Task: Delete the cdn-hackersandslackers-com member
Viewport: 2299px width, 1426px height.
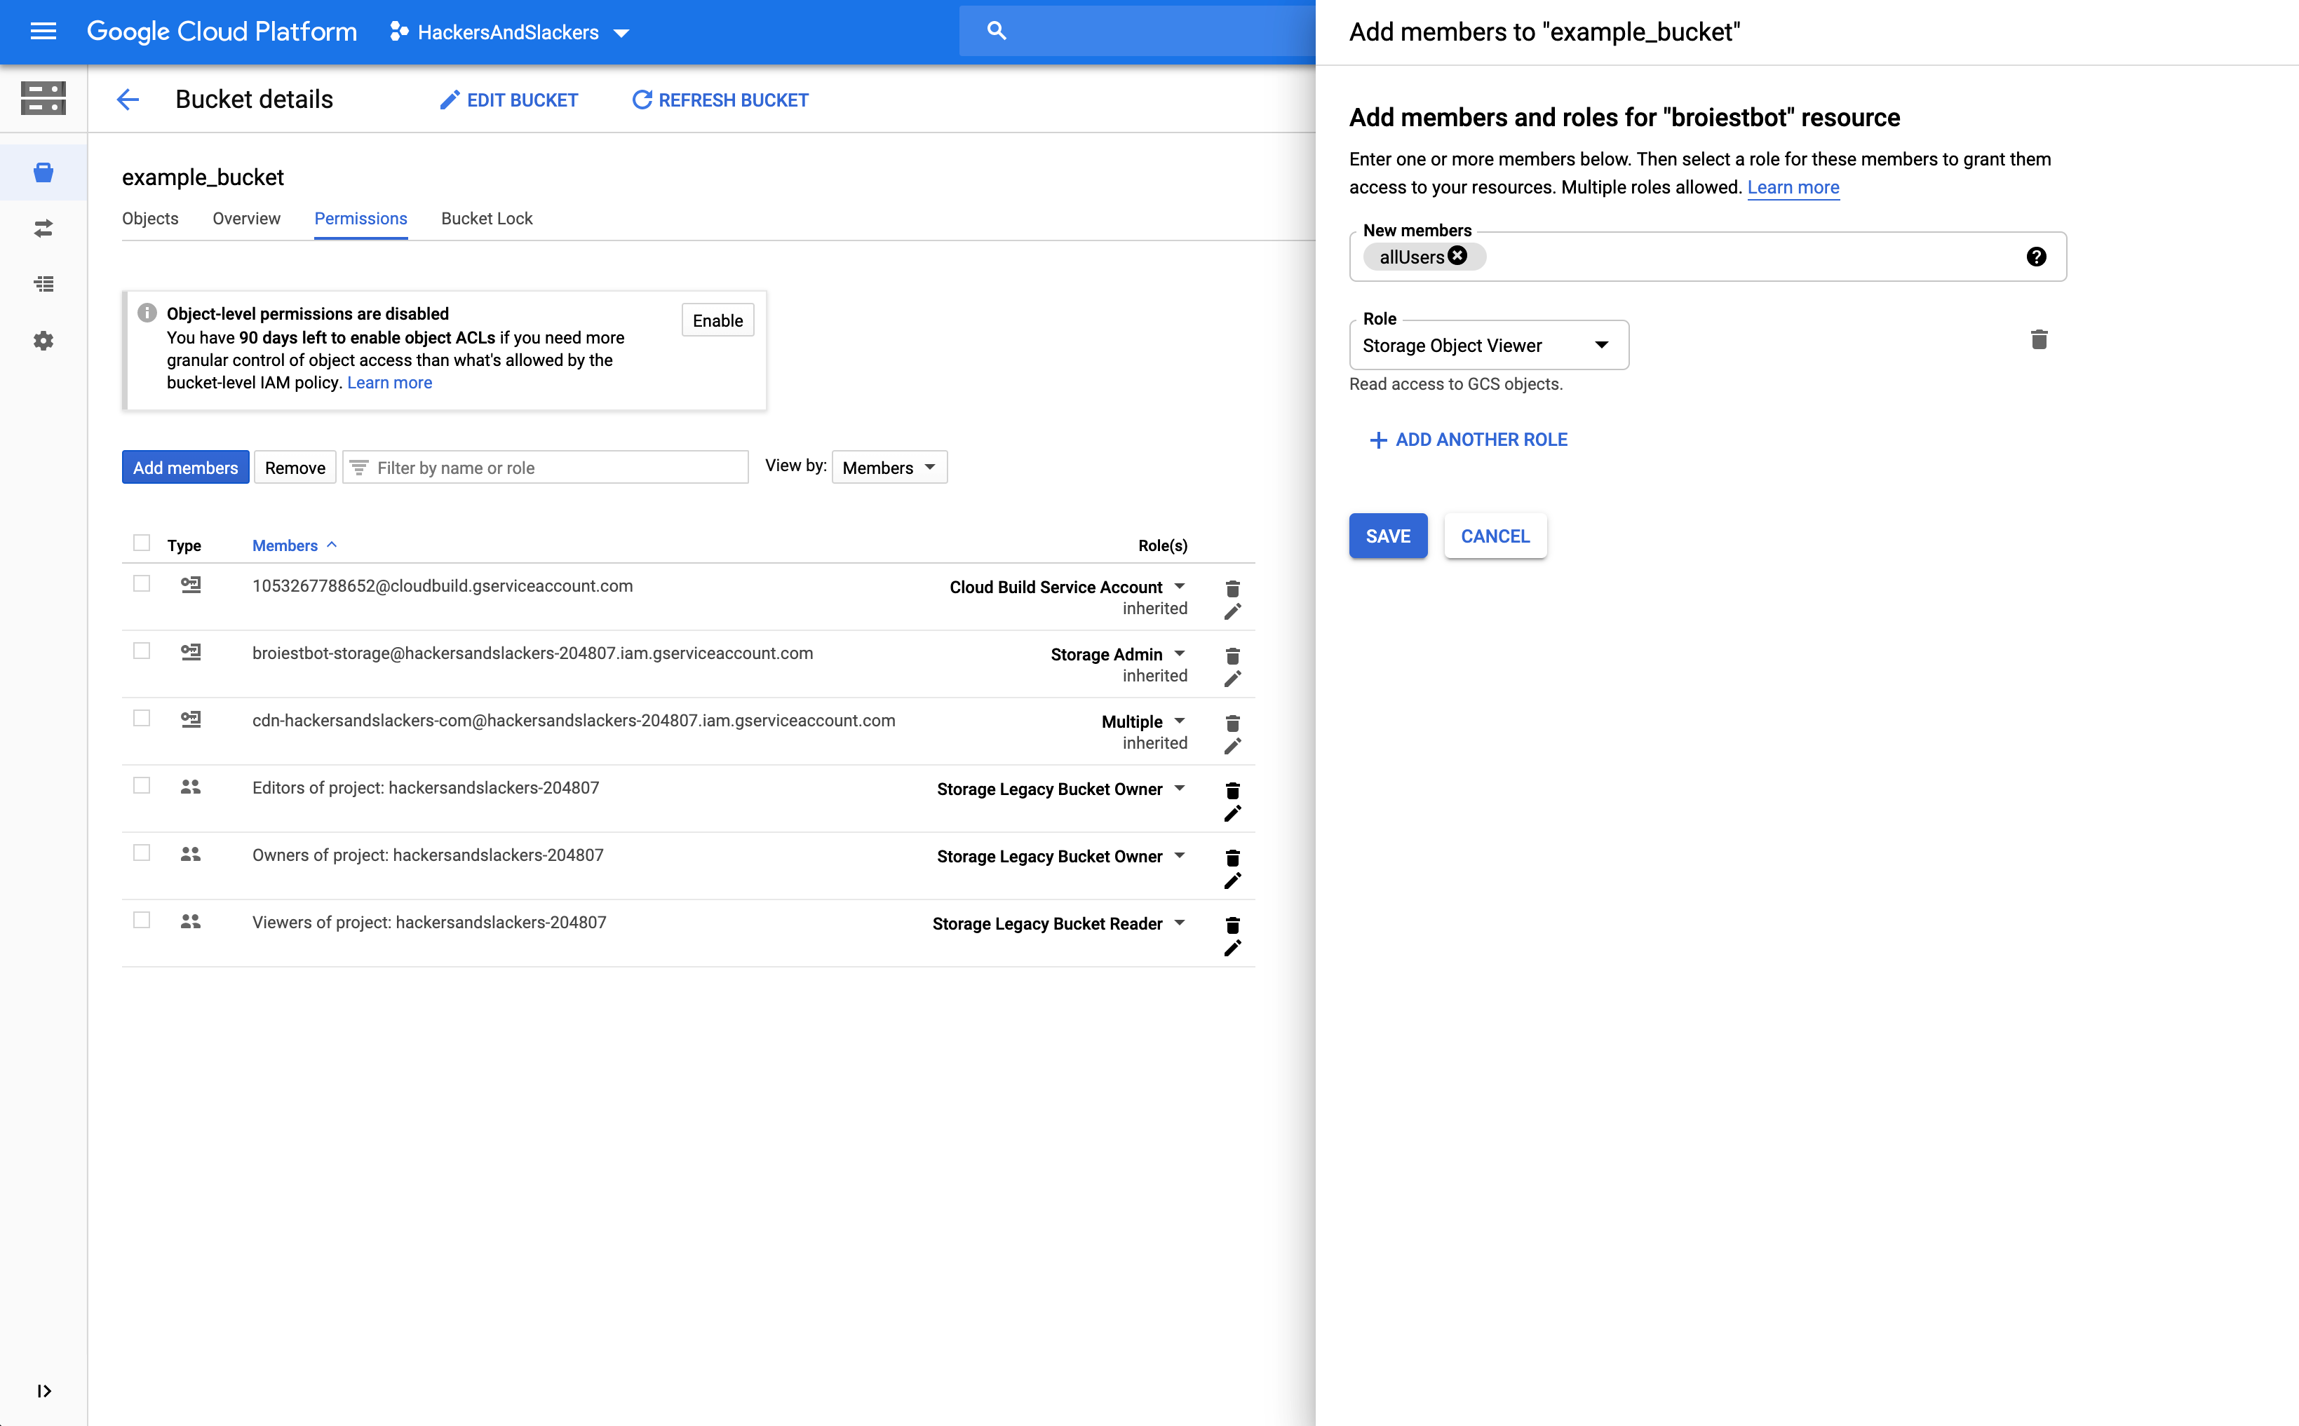Action: pos(1232,724)
